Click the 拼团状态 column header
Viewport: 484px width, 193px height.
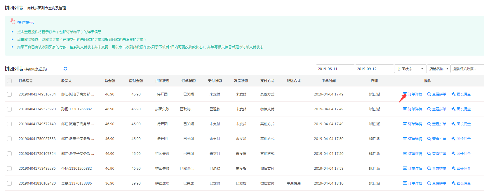[x=162, y=81]
